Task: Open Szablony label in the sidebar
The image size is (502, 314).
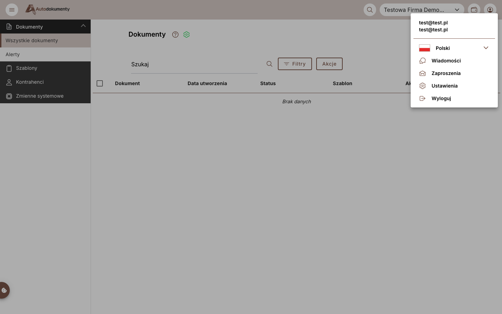Action: coord(26,68)
